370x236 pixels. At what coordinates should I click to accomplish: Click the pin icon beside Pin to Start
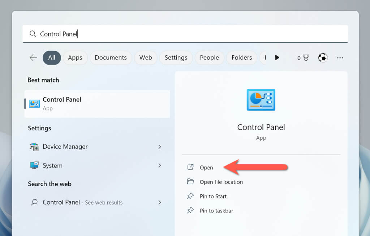coord(190,196)
